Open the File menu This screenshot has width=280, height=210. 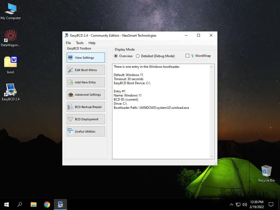tap(68, 43)
